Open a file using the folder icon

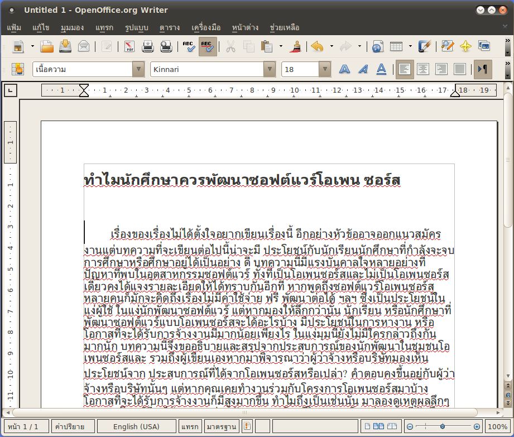tap(47, 46)
